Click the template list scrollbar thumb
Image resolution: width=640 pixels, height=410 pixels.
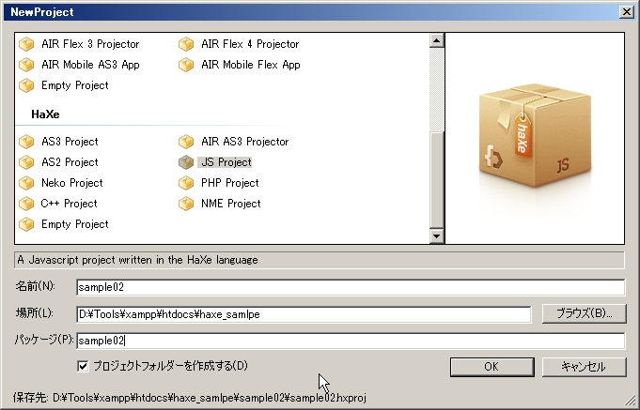[x=437, y=180]
